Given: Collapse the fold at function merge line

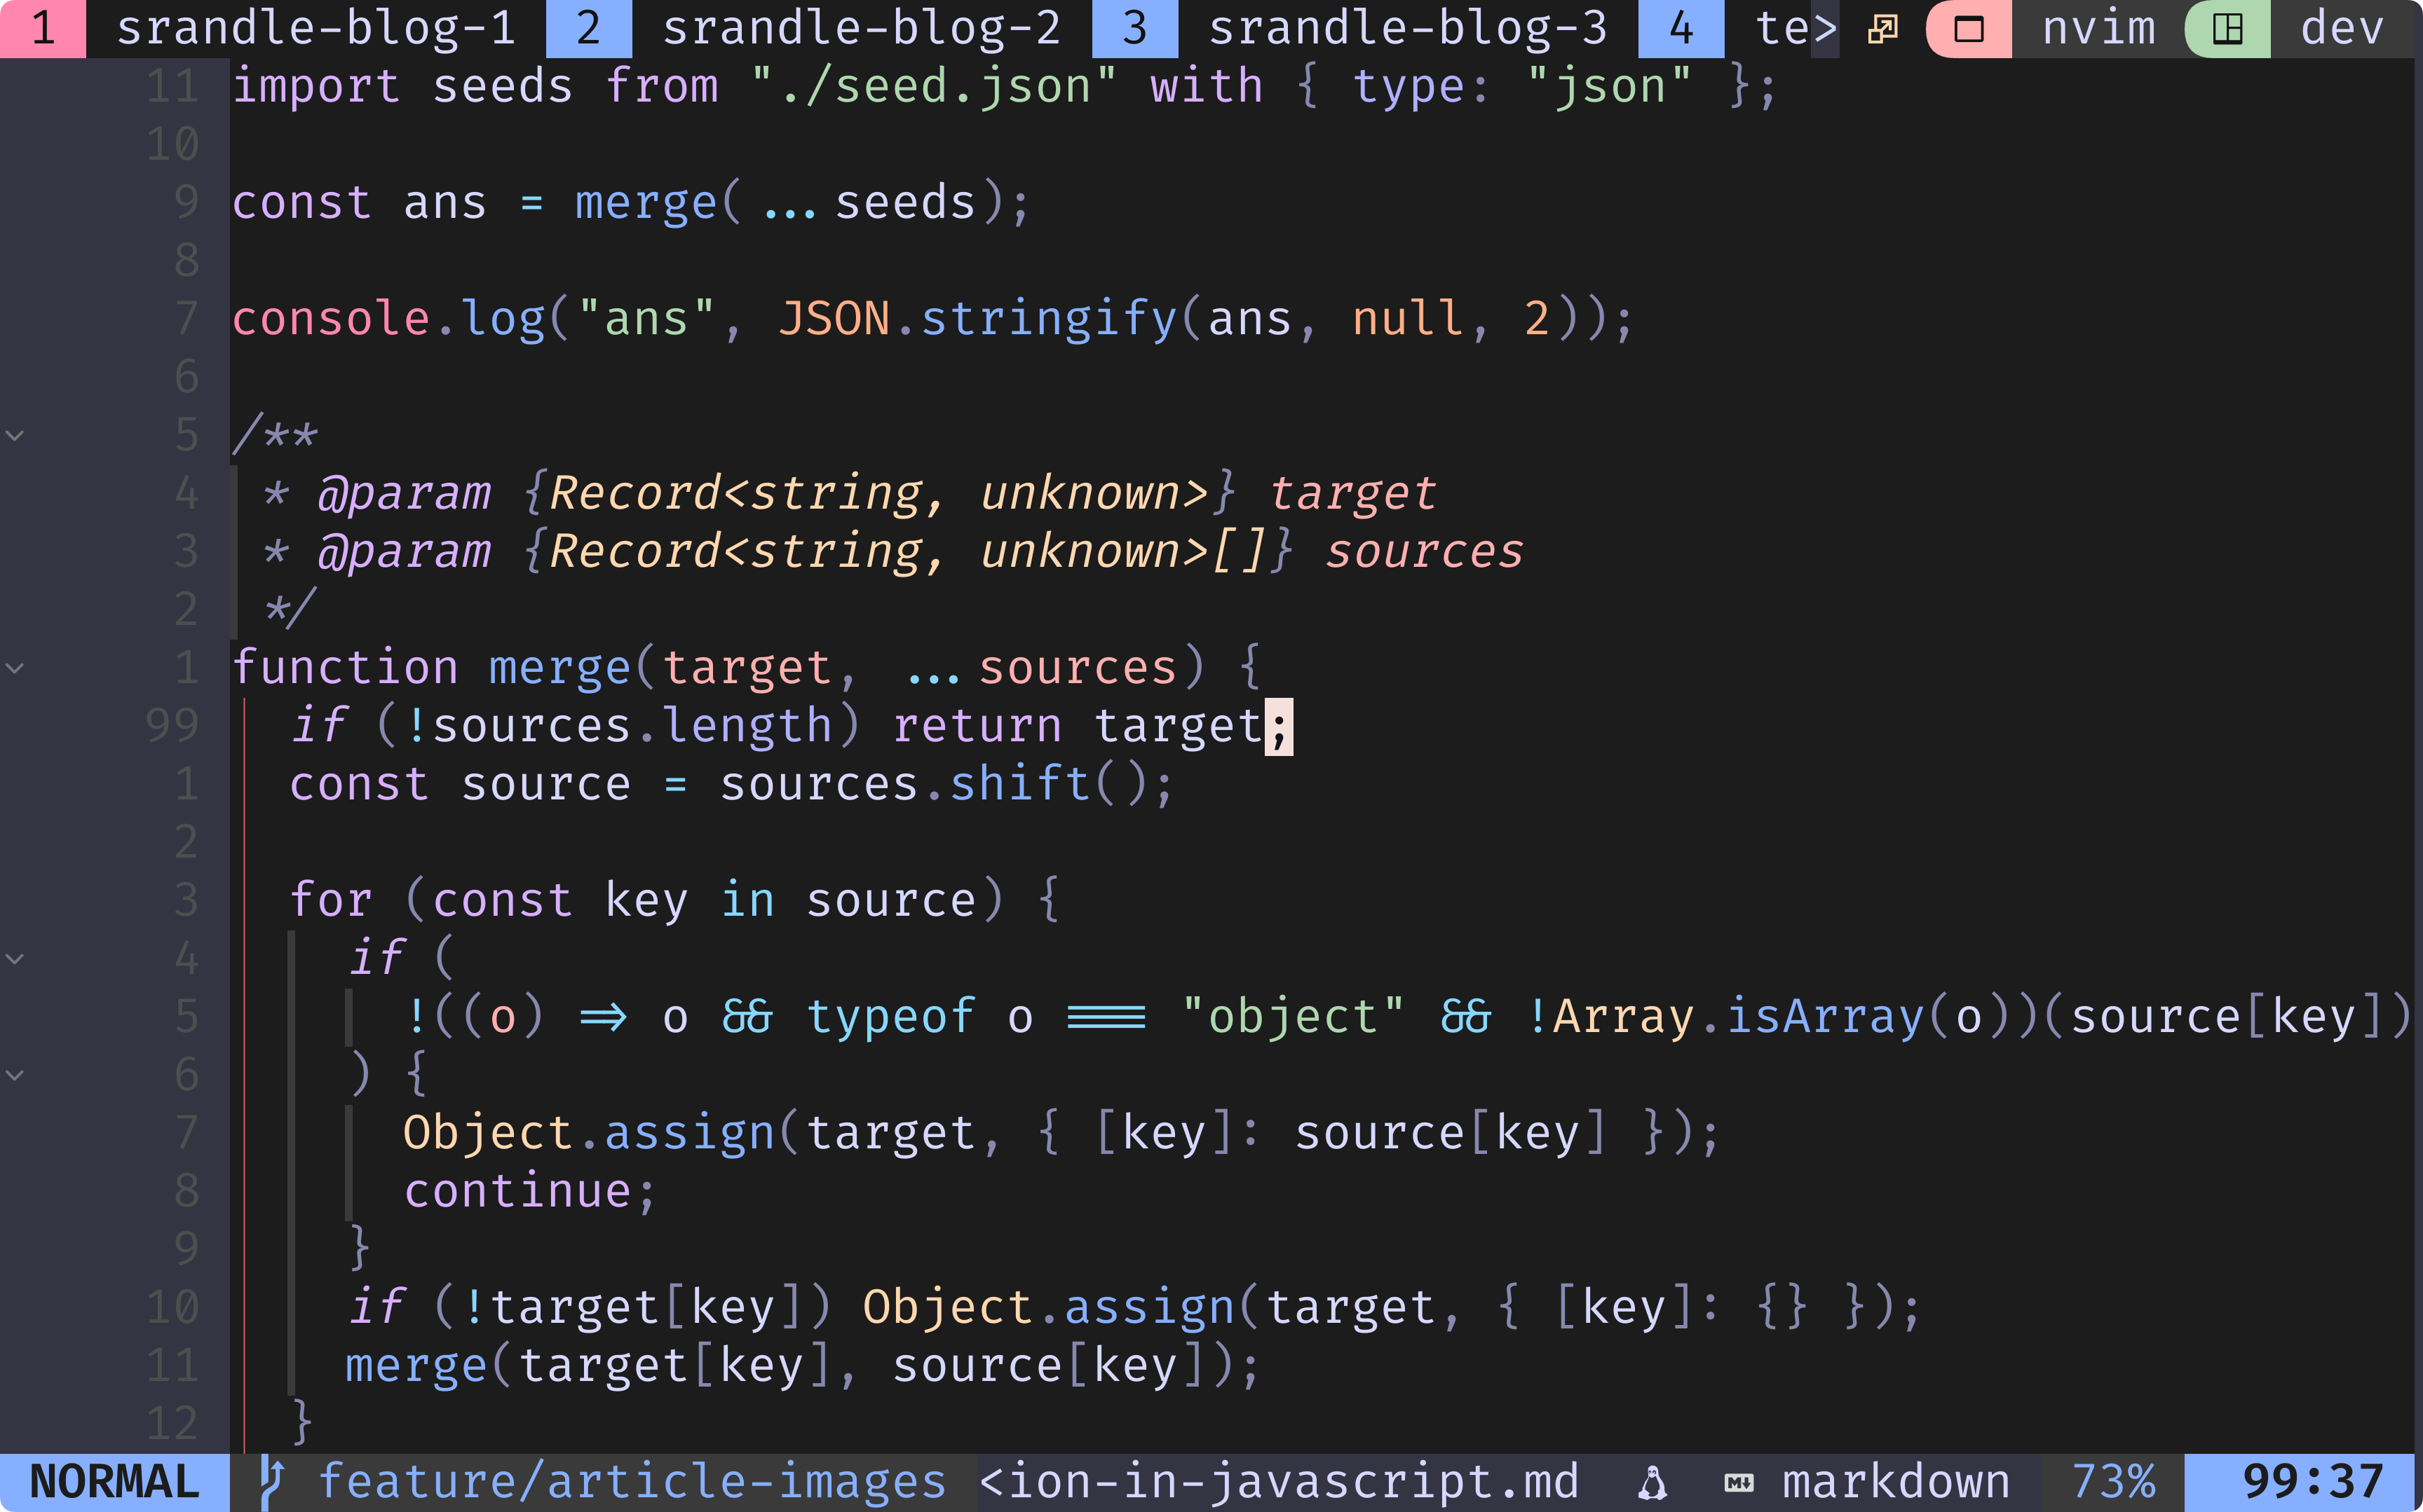Looking at the screenshot, I should coord(15,668).
